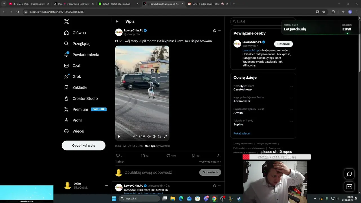Open floating messages envelope button
361x203 pixels.
(349, 187)
